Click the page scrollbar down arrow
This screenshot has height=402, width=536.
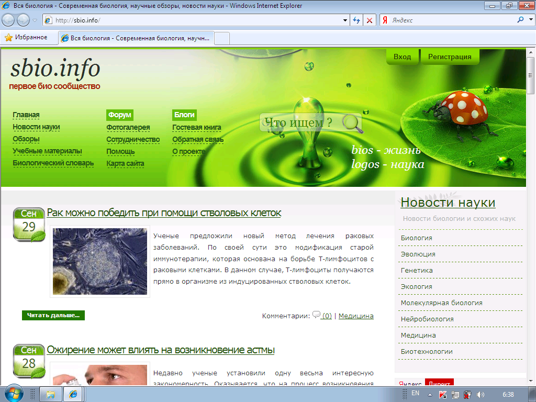[x=531, y=381]
